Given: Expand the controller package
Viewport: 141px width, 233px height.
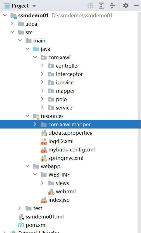Looking at the screenshot, I should click(43, 66).
